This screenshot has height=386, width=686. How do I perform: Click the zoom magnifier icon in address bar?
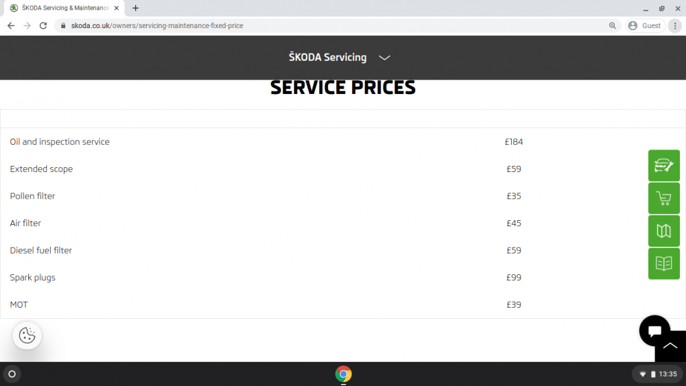(x=613, y=26)
